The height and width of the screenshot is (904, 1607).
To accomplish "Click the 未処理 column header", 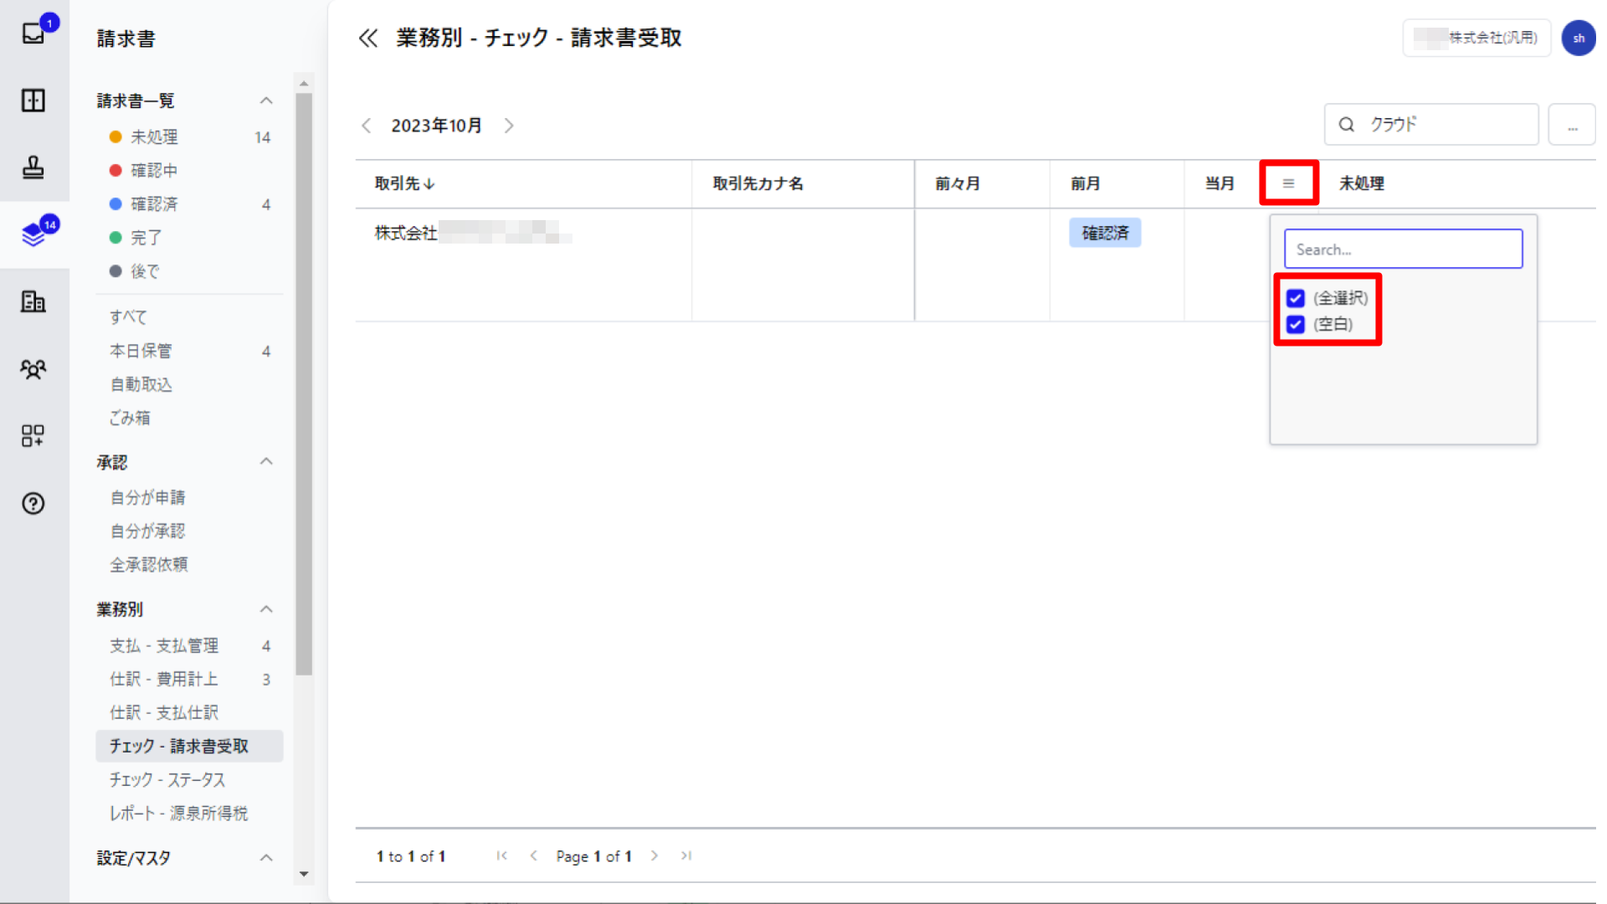I will (1362, 183).
